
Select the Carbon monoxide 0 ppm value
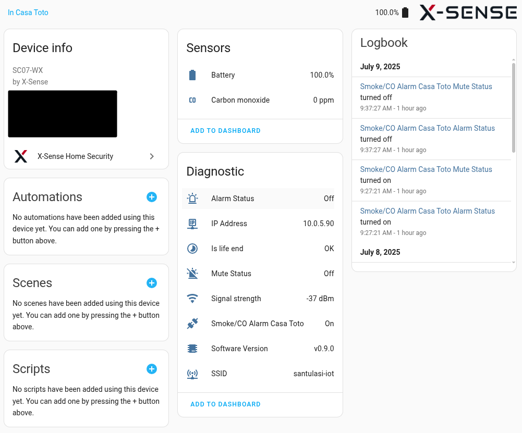click(x=324, y=100)
